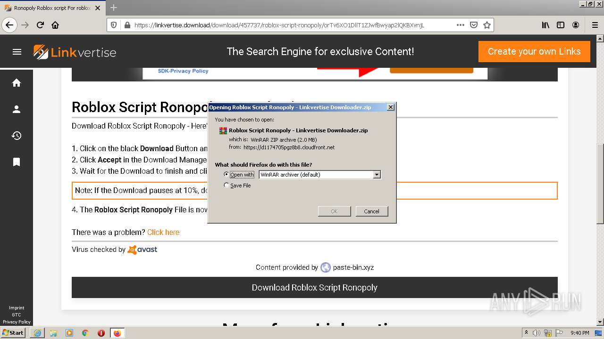
Task: Click Download Roblox Script Ronopoly button
Action: [x=315, y=287]
